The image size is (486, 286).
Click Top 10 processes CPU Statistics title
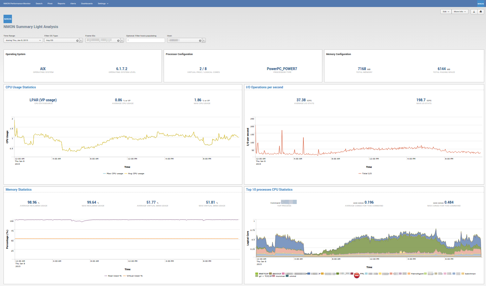tap(269, 190)
